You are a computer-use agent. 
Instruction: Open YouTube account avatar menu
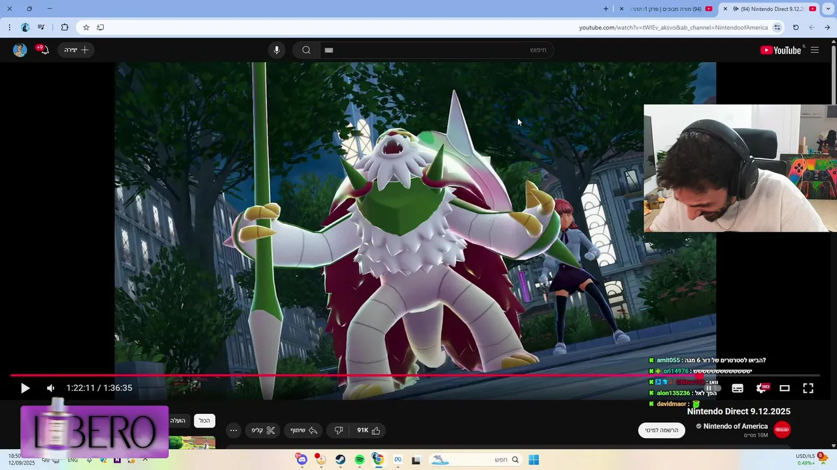coord(20,50)
